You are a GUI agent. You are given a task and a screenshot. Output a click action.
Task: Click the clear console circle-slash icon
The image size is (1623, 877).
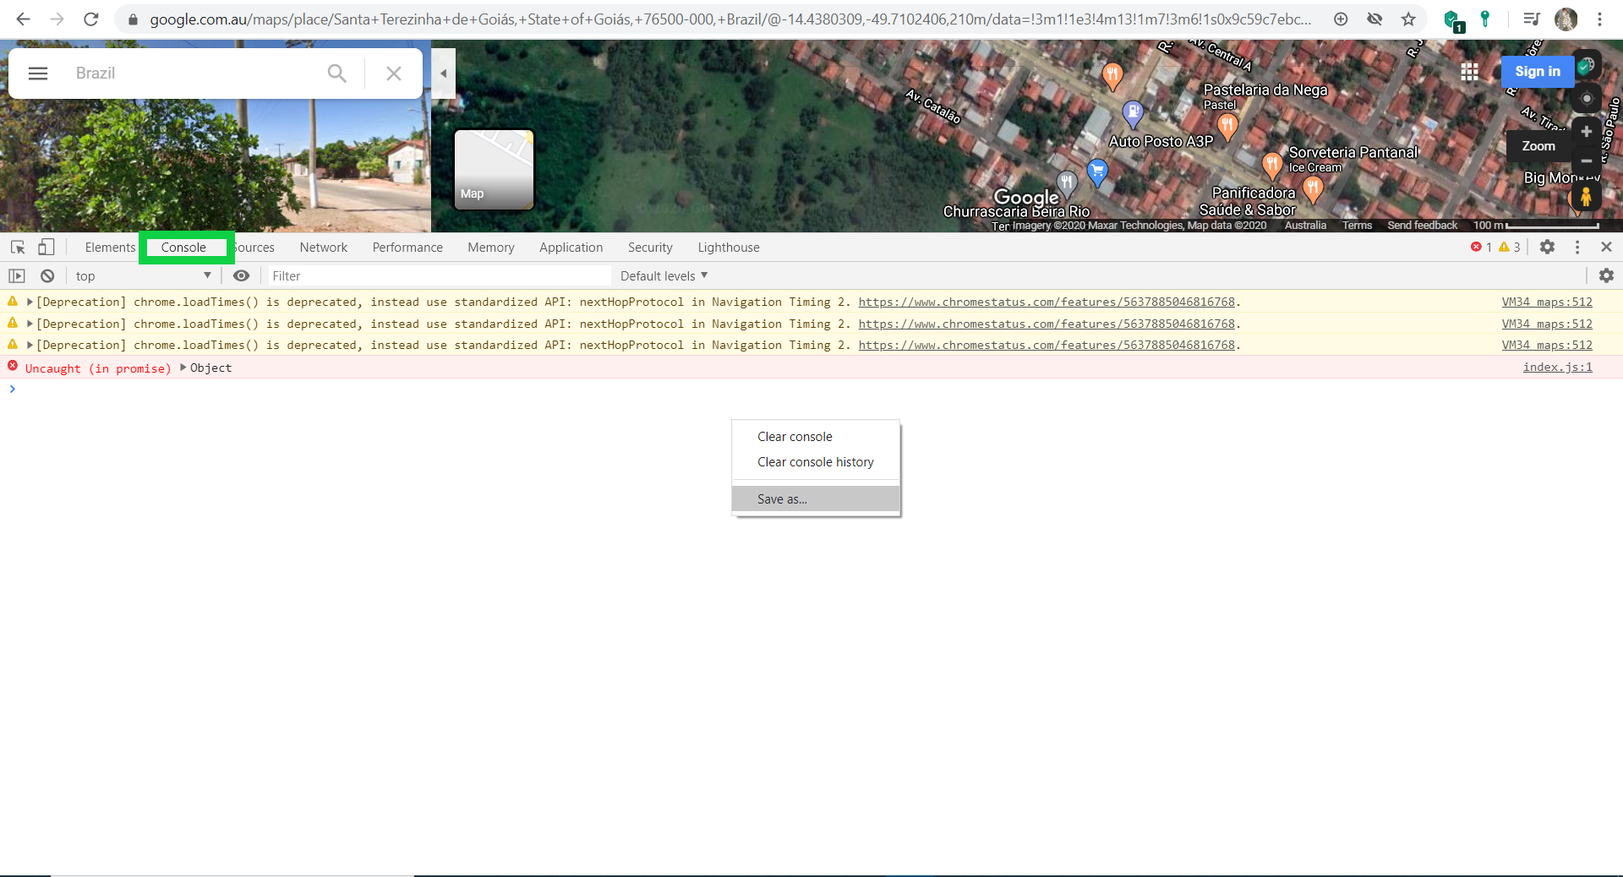tap(47, 276)
